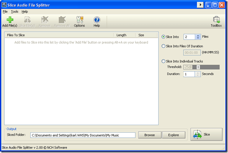
Task: Click the Remove toolbar icon
Action: coord(45,20)
